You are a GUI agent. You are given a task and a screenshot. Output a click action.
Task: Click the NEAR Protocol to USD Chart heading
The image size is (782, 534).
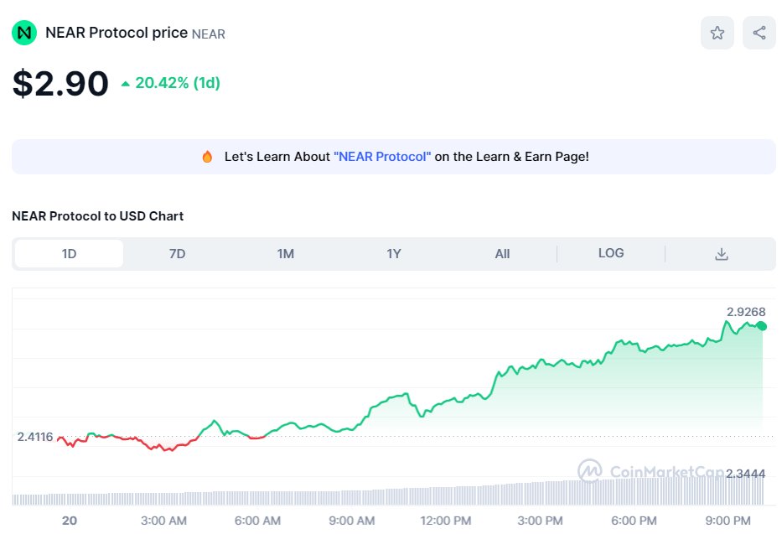pos(98,216)
